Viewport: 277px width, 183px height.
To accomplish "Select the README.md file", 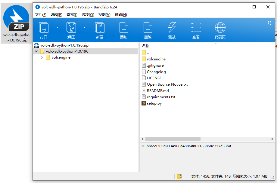I will pos(155,91).
